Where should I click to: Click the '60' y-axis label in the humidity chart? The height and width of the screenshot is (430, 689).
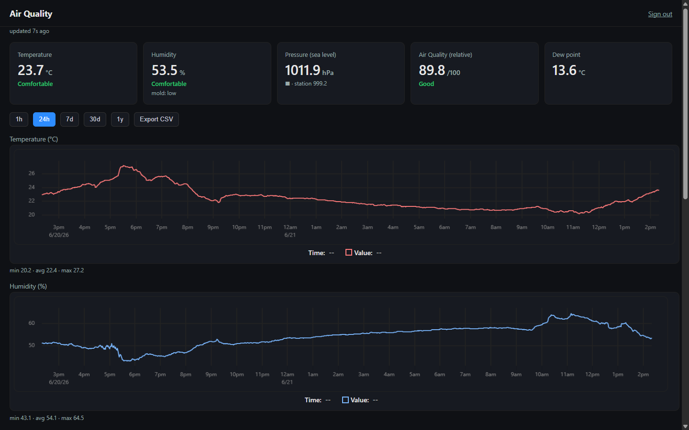point(32,323)
